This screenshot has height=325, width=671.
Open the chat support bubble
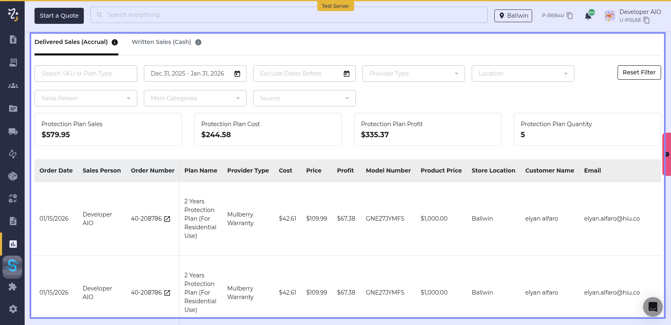(x=653, y=307)
